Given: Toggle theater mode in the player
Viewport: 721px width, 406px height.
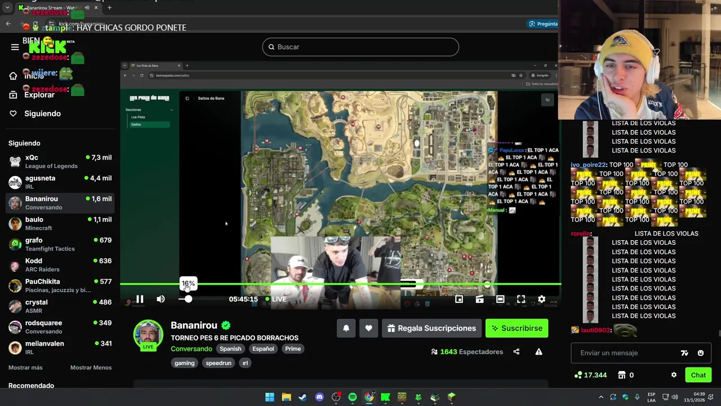Looking at the screenshot, I should pos(500,299).
